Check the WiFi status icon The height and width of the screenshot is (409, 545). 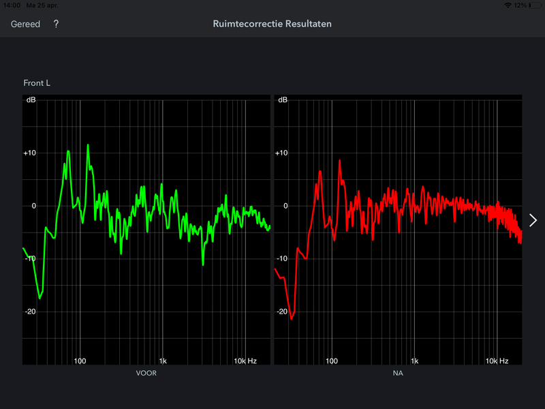(508, 5)
